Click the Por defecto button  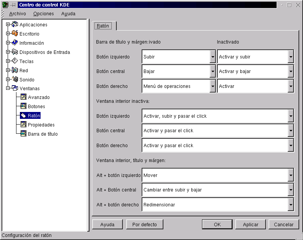pos(145,225)
